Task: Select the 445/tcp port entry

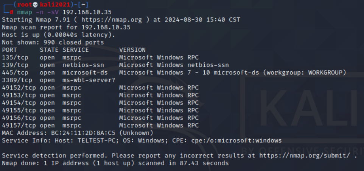Action: (x=15, y=72)
